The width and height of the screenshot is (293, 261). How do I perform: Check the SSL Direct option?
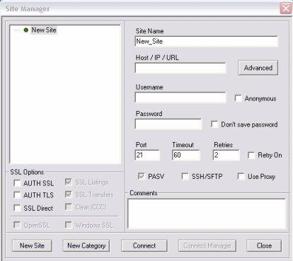(x=17, y=208)
